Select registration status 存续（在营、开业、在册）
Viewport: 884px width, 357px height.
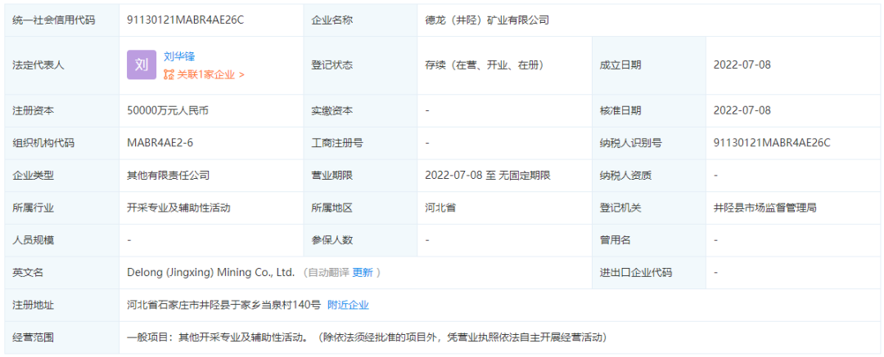click(x=484, y=65)
